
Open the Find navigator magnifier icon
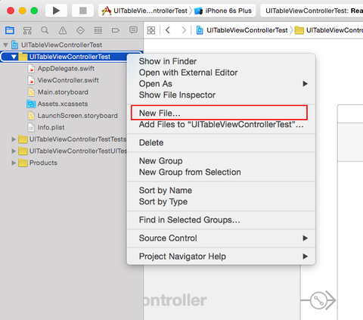point(45,30)
